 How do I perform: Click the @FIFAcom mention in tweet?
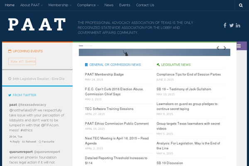click(x=50, y=125)
